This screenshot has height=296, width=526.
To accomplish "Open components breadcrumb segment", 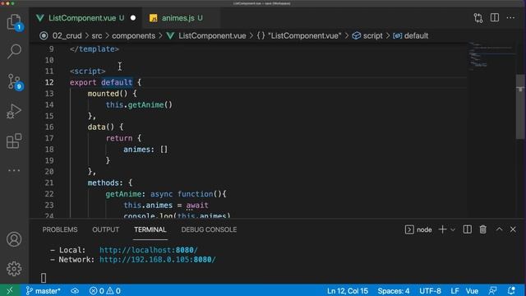I will click(133, 35).
